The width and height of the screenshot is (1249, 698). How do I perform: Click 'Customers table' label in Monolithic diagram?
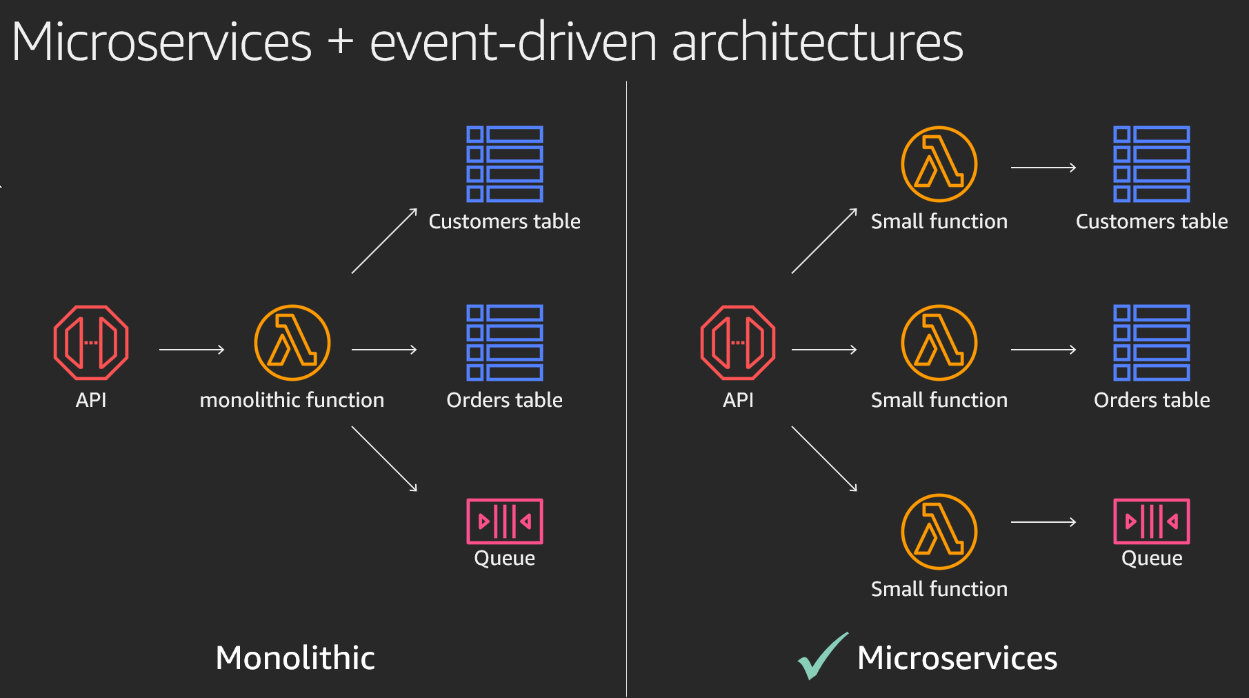click(x=505, y=221)
